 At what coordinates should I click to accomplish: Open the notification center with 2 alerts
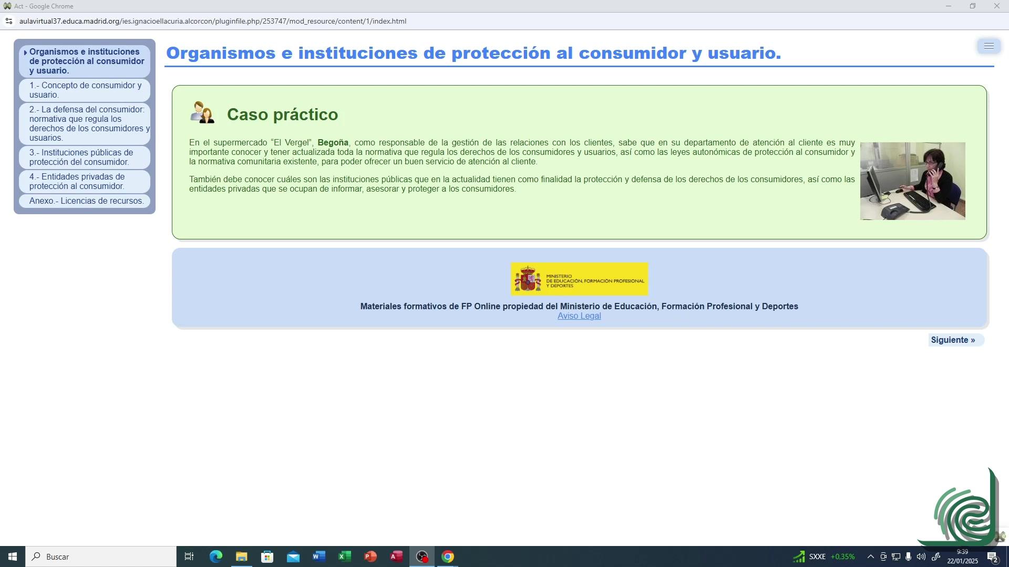[992, 557]
